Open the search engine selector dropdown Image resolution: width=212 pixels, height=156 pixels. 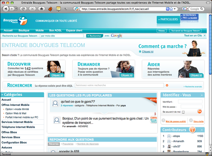click(x=186, y=9)
